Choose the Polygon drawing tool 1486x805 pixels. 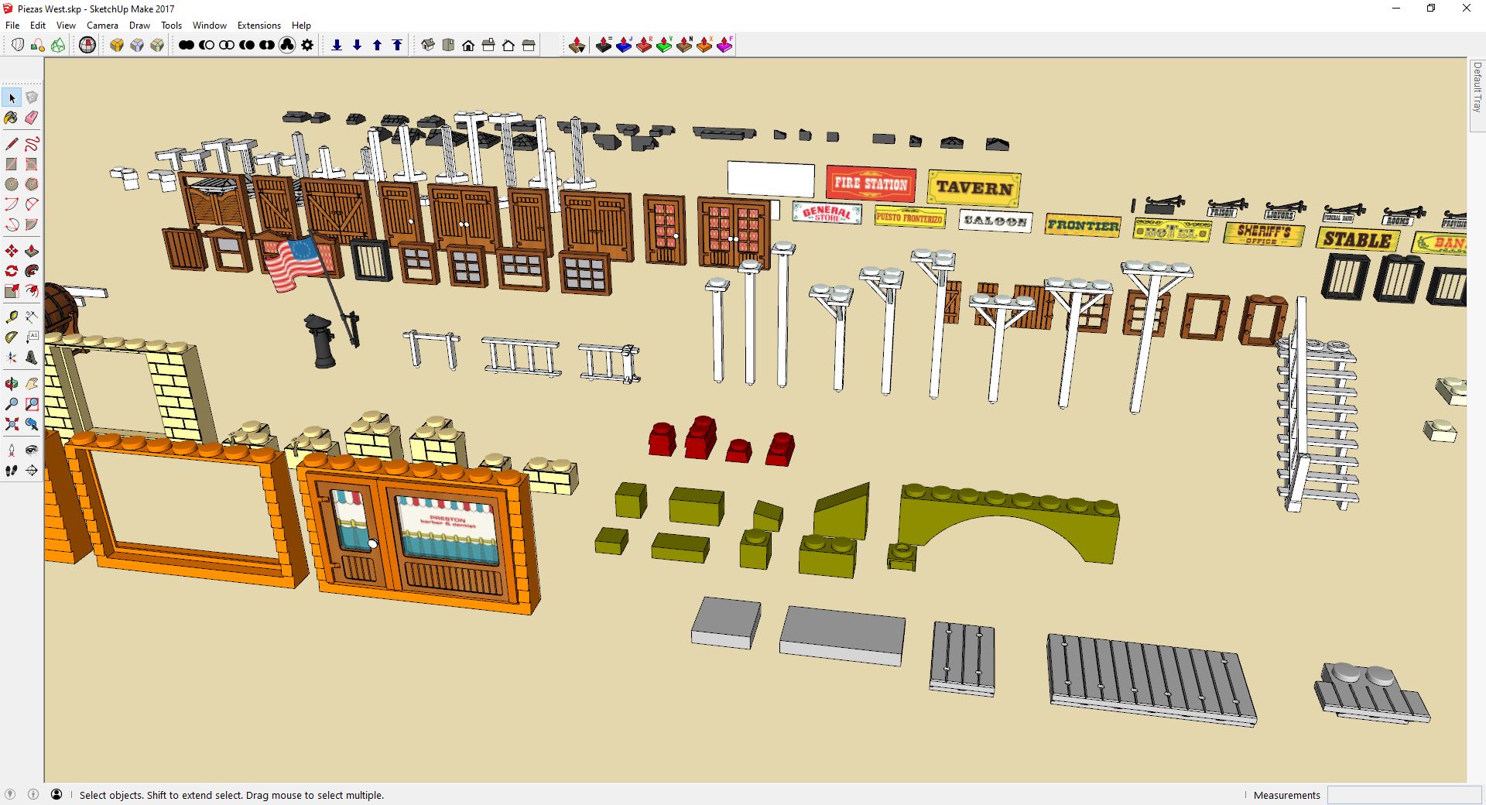point(32,184)
